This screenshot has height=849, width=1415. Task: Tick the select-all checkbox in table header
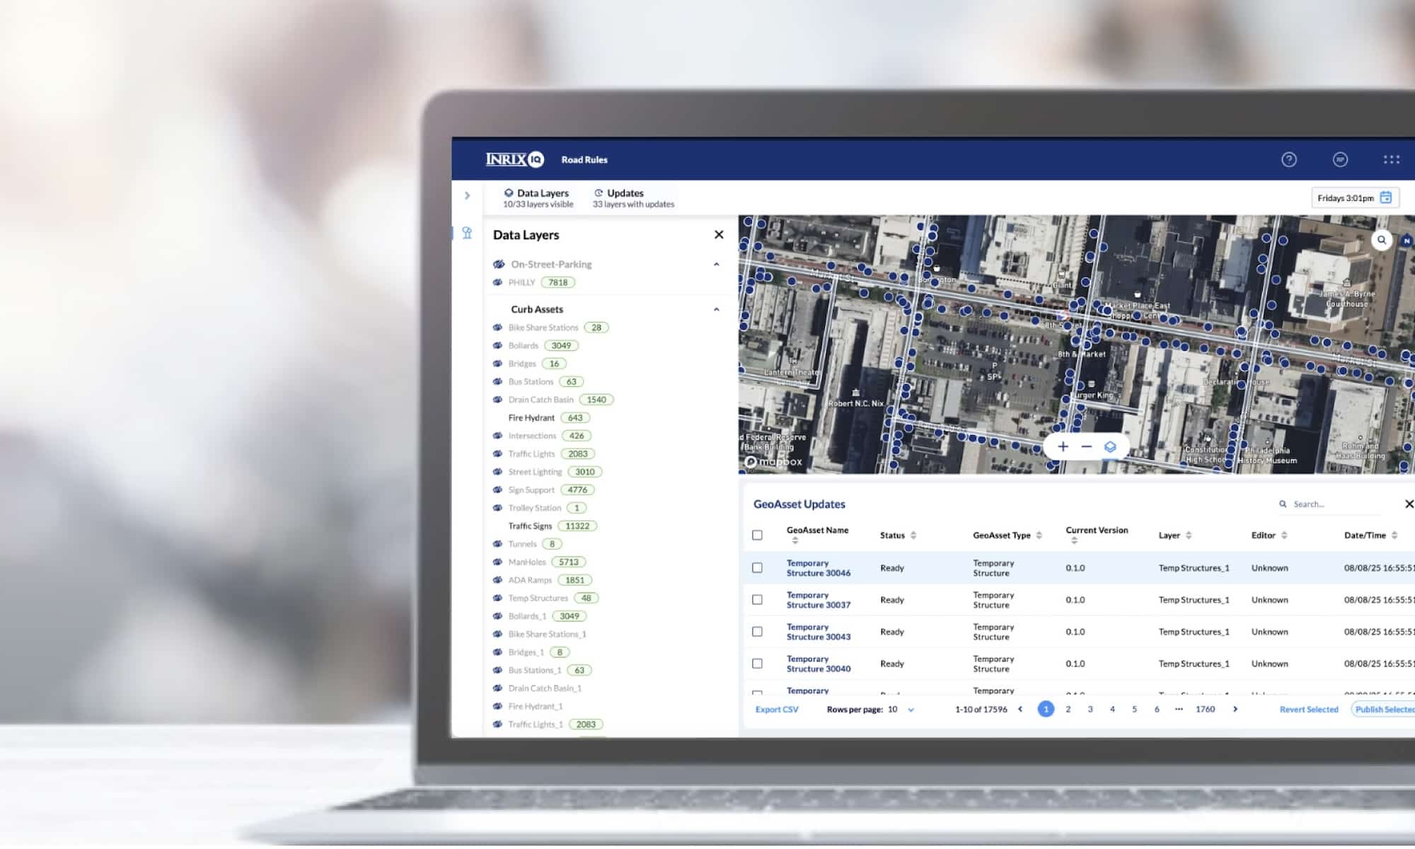[757, 535]
